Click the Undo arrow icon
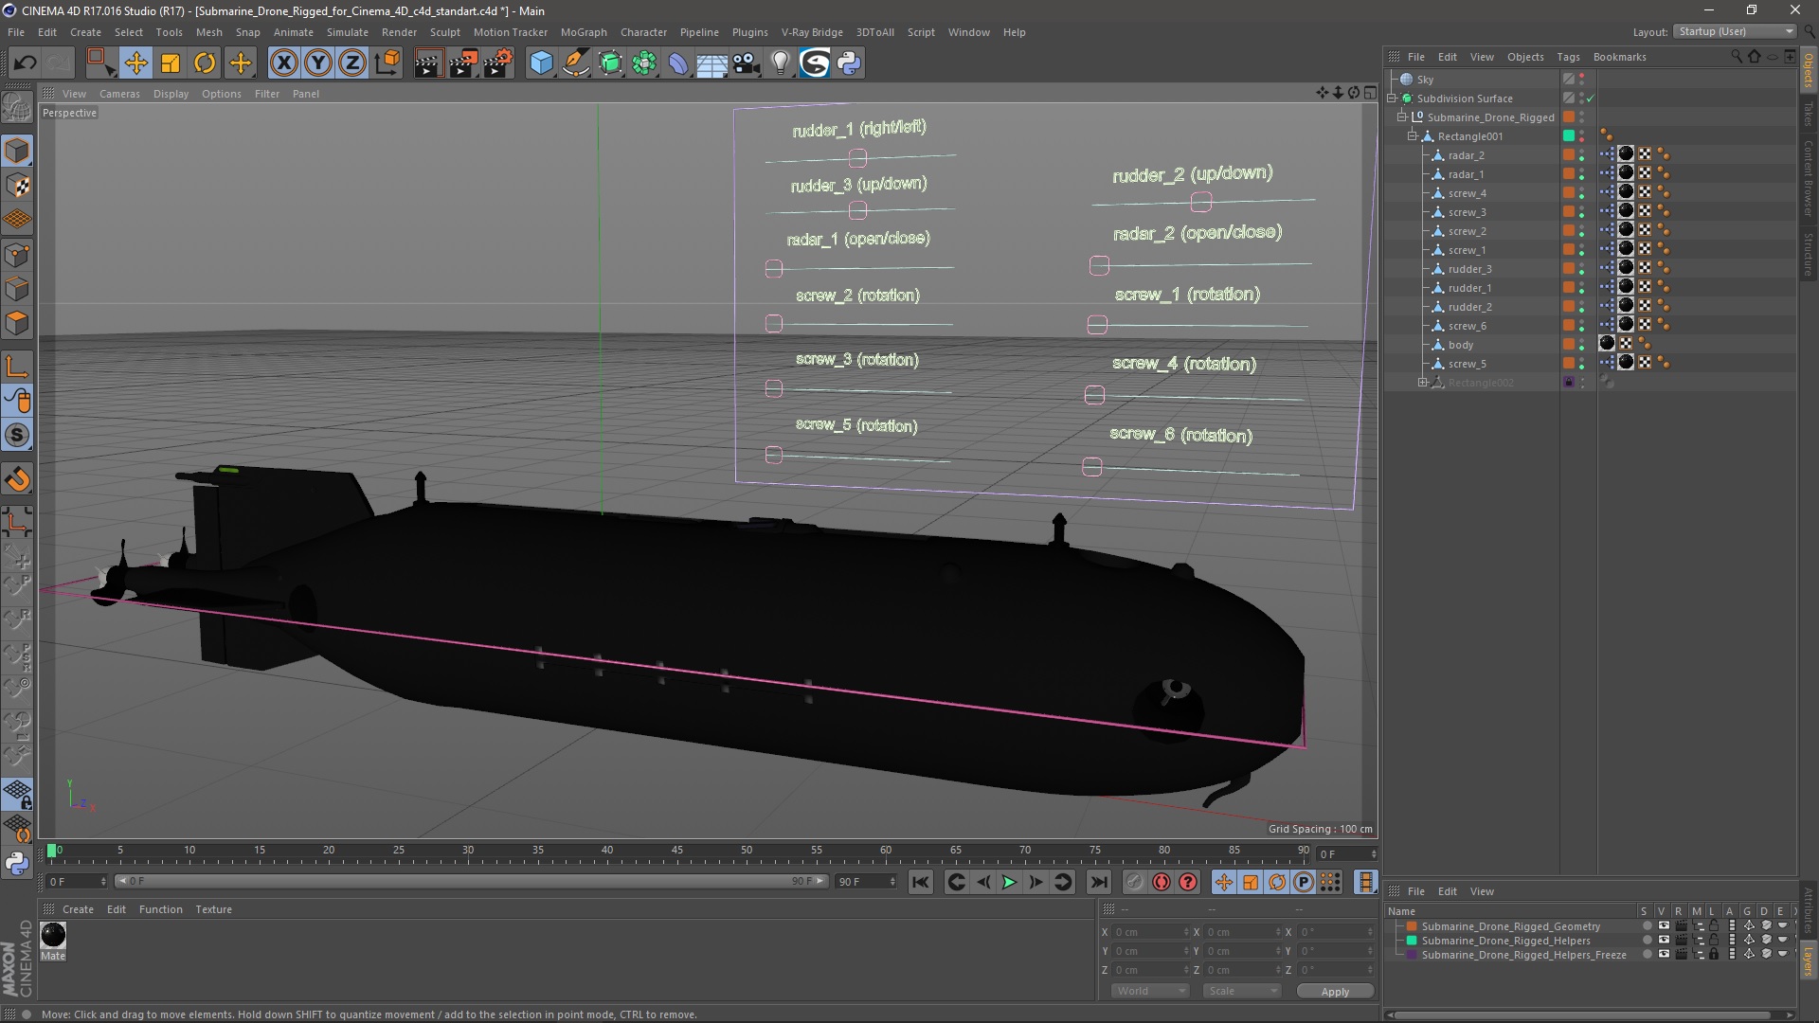 (x=25, y=63)
